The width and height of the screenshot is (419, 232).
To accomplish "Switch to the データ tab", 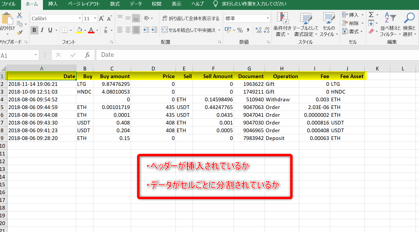I will pyautogui.click(x=136, y=4).
